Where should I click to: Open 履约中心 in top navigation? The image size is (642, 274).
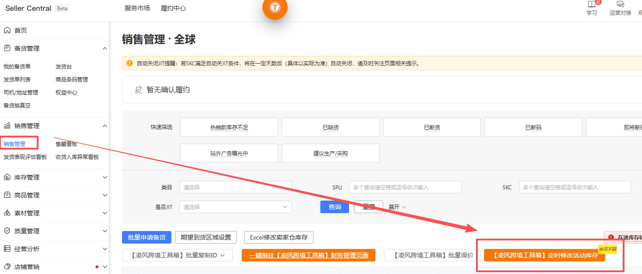tap(173, 8)
